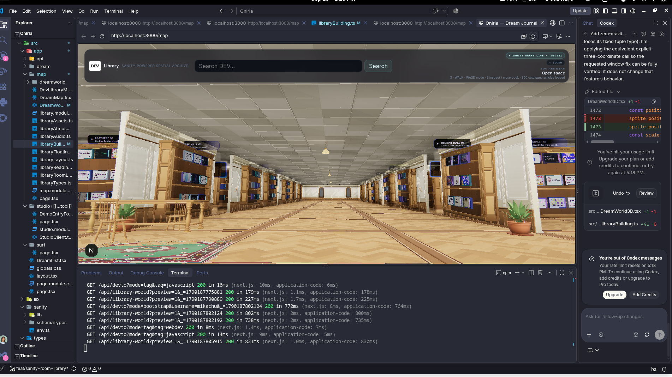Open the Terminal menu in menu bar
The height and width of the screenshot is (377, 672).
[113, 11]
